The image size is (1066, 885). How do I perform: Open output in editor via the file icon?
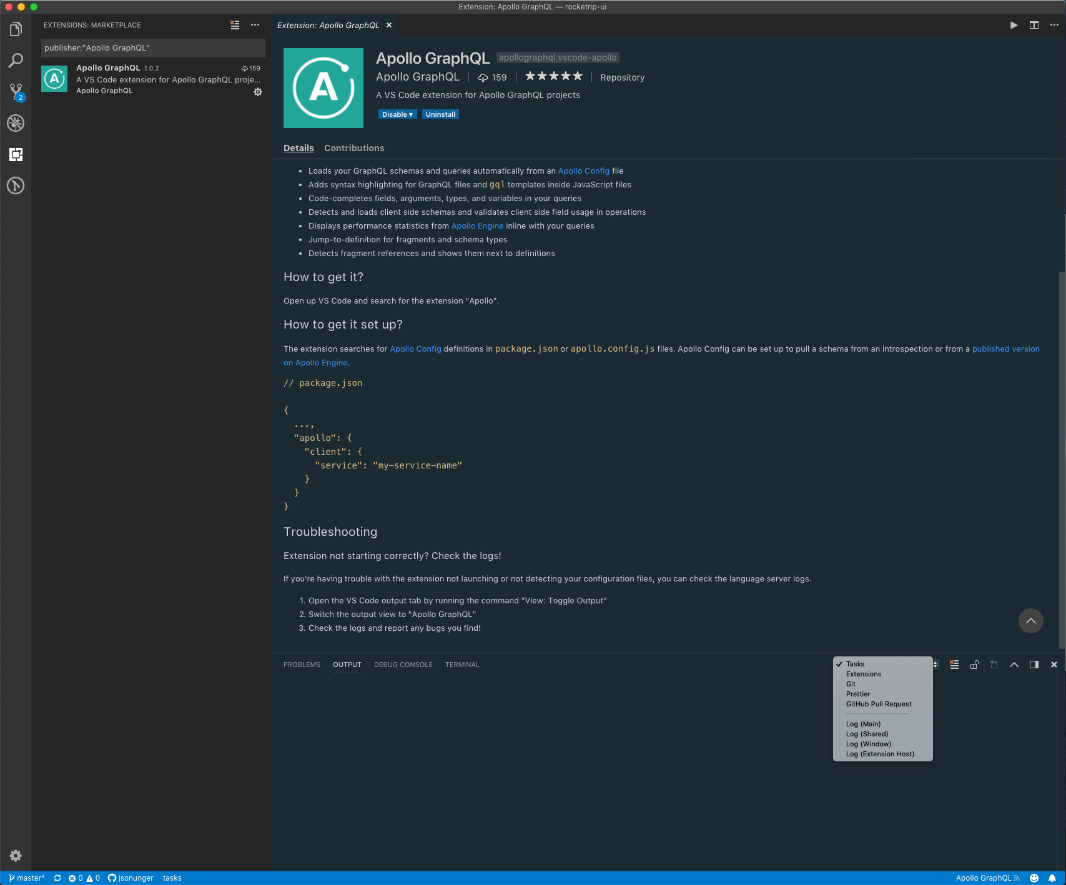coord(994,665)
